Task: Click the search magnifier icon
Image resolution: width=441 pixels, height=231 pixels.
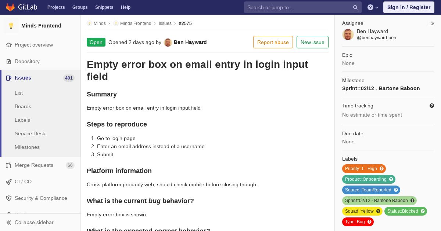Action: [x=355, y=7]
